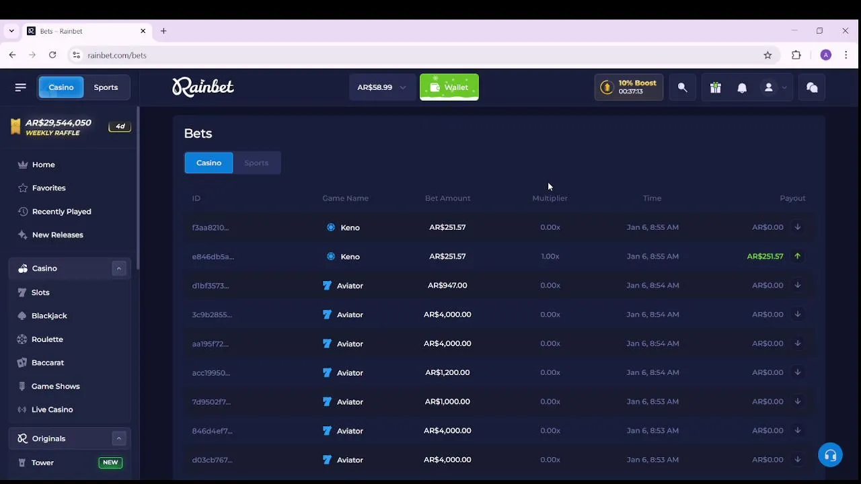
Task: Collapse the Originals sidebar section
Action: point(118,438)
